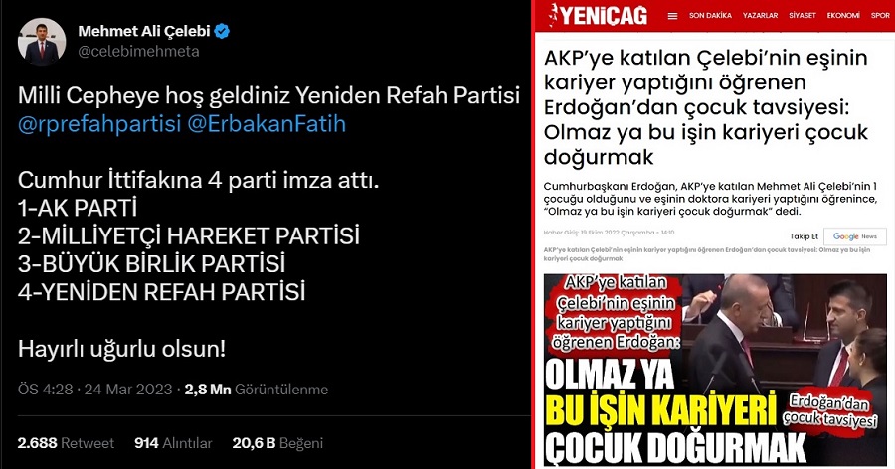Image resolution: width=895 pixels, height=469 pixels.
Task: View the 2.688 Retweet count list
Action: pyautogui.click(x=66, y=443)
